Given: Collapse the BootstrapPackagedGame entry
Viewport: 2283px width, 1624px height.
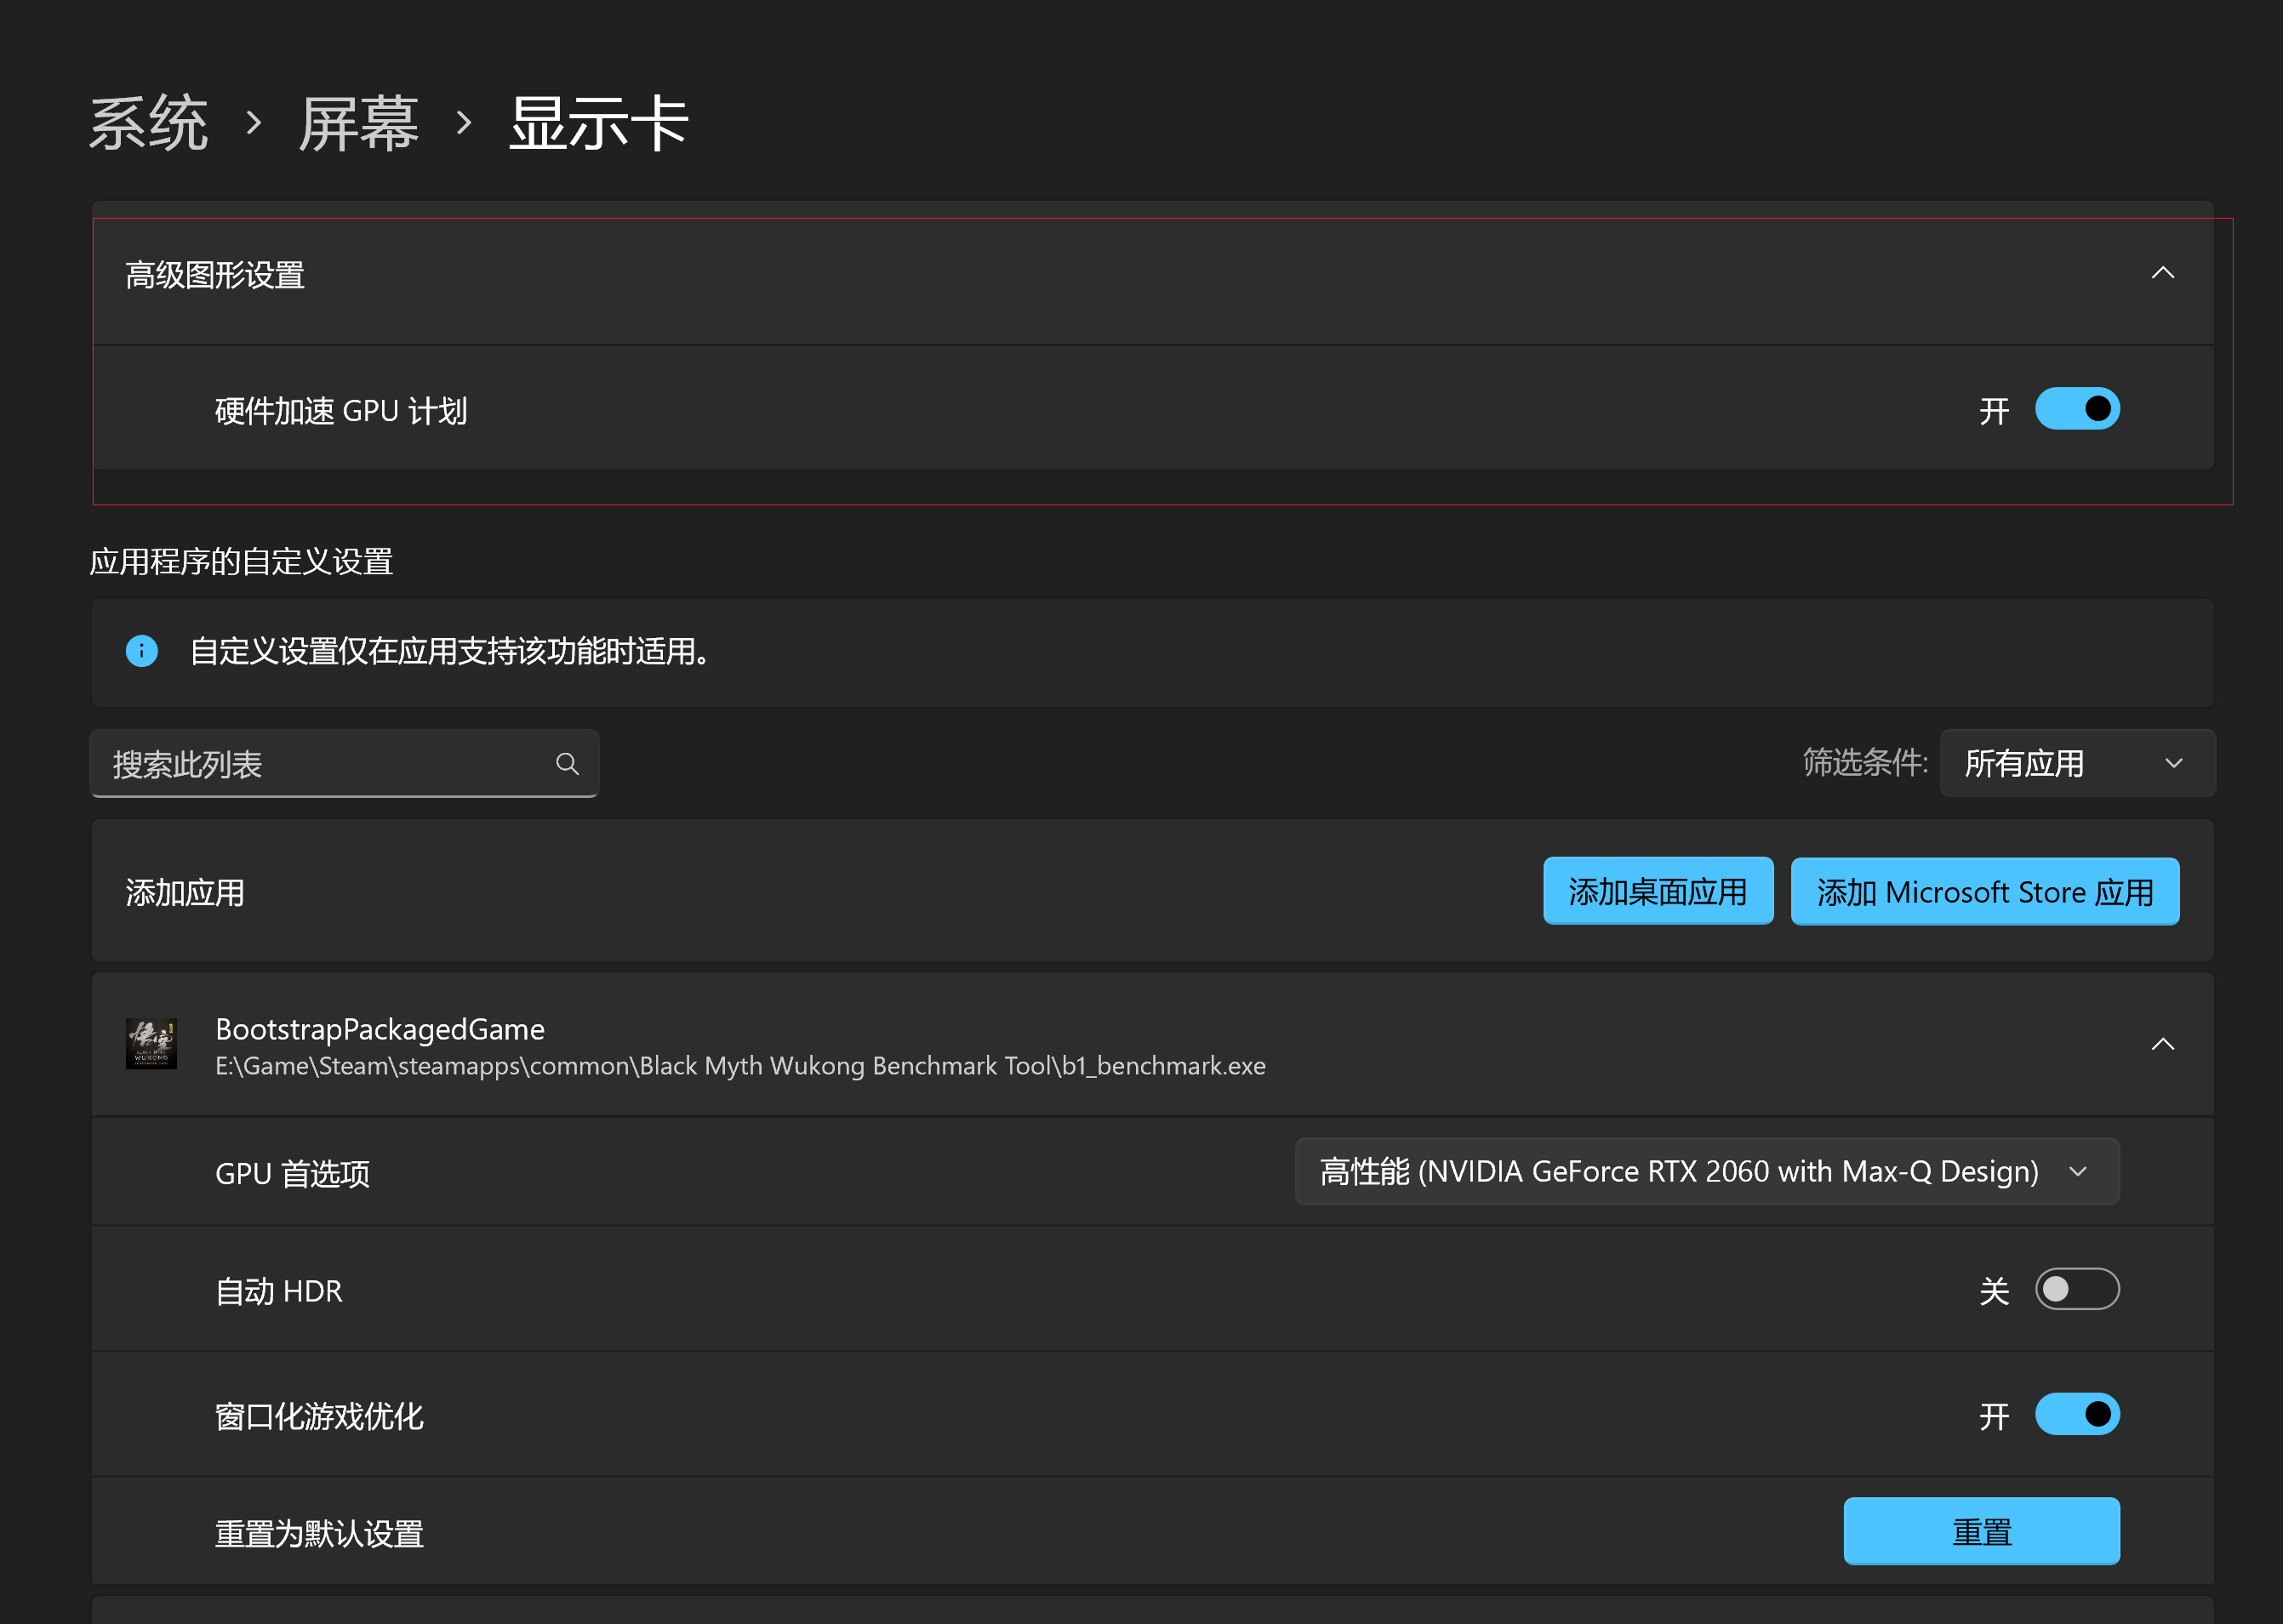Looking at the screenshot, I should point(2164,1044).
